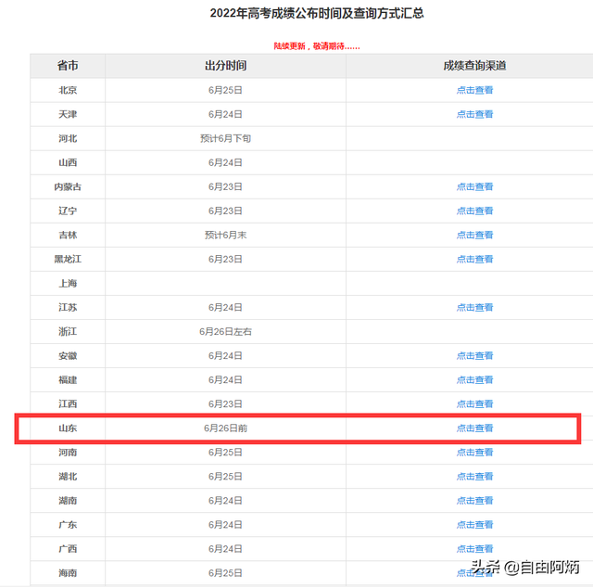This screenshot has width=593, height=588.
Task: Select the 内蒙古 province cell
Action: tap(68, 186)
